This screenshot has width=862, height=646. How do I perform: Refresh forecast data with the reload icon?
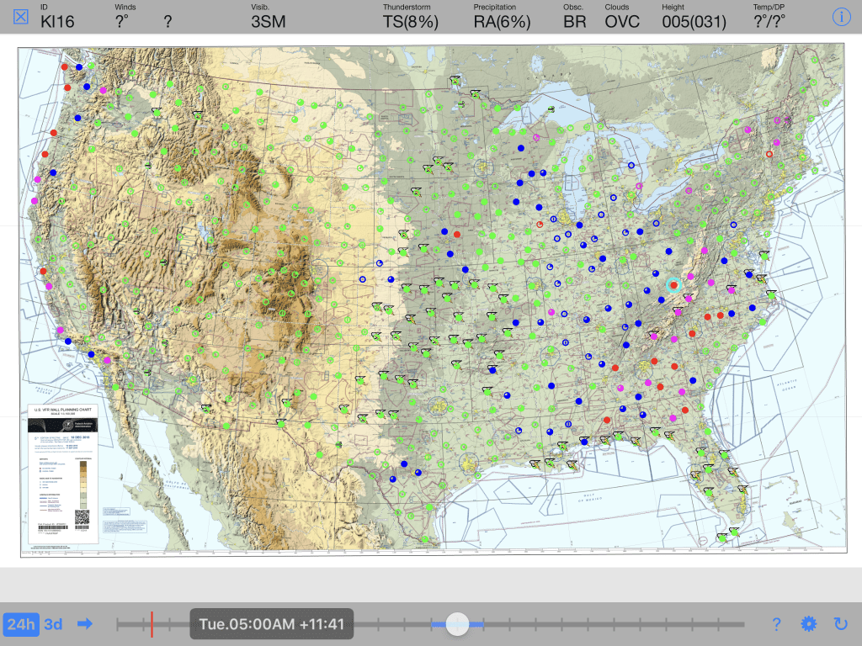pyautogui.click(x=840, y=624)
